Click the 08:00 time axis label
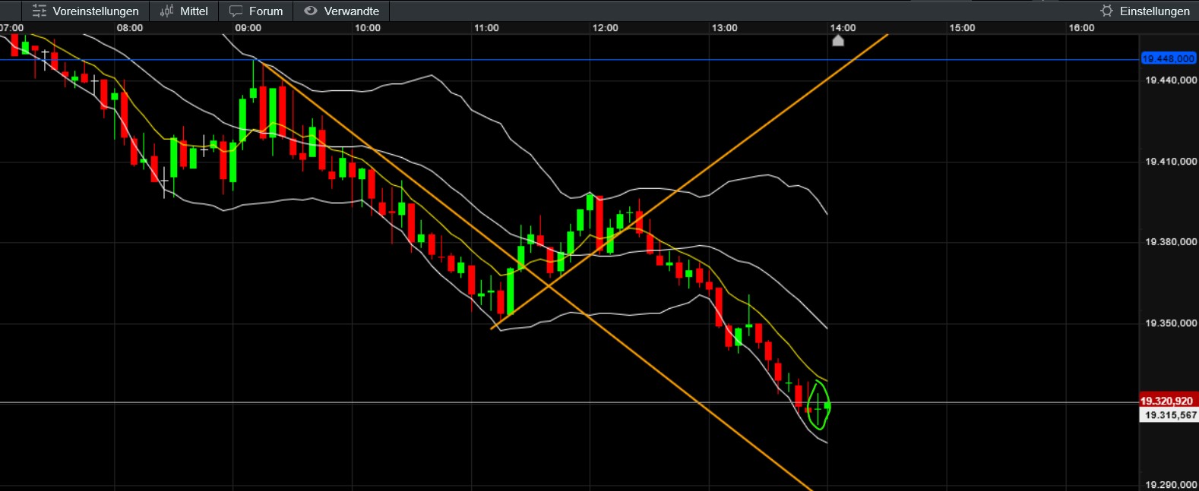This screenshot has height=491, width=1199. tap(130, 27)
